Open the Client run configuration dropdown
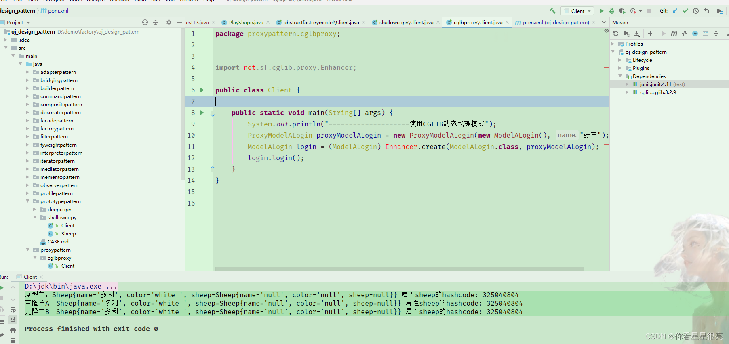Image resolution: width=729 pixels, height=344 pixels. 577,11
